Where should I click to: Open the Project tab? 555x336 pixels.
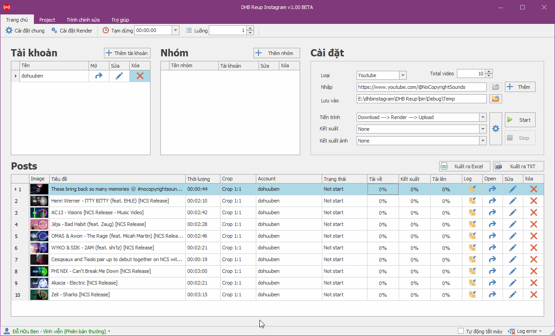tap(47, 20)
